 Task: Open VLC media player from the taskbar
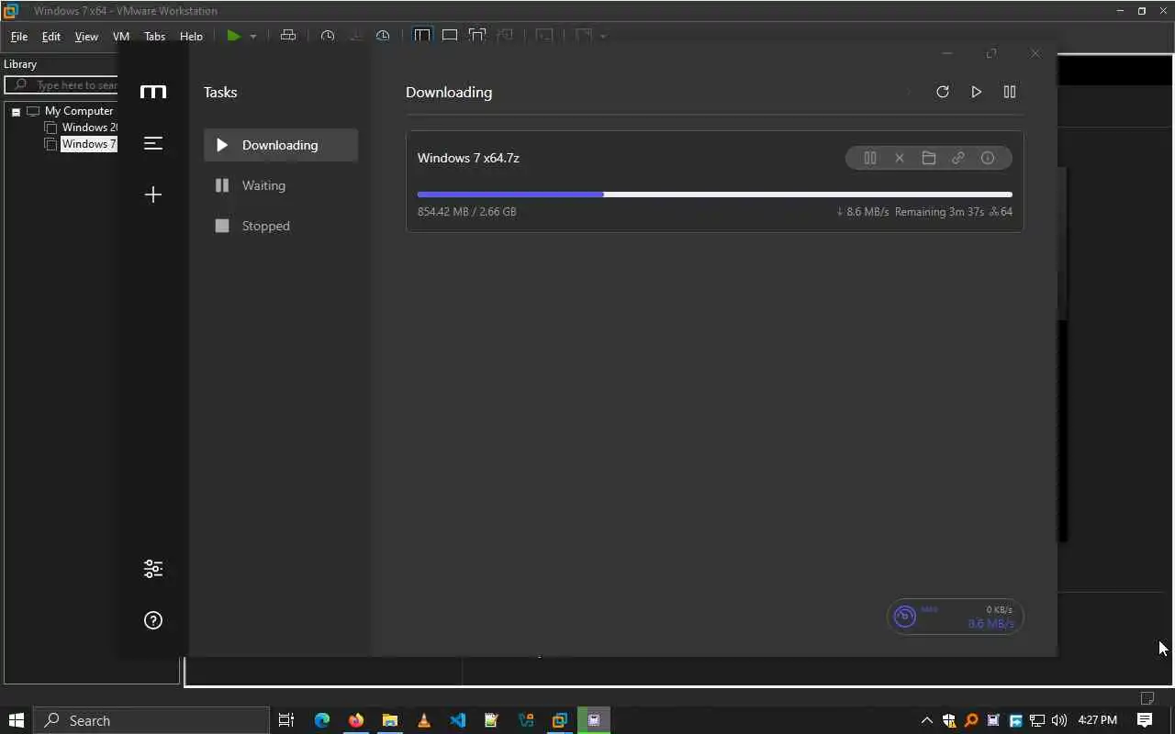coord(423,720)
